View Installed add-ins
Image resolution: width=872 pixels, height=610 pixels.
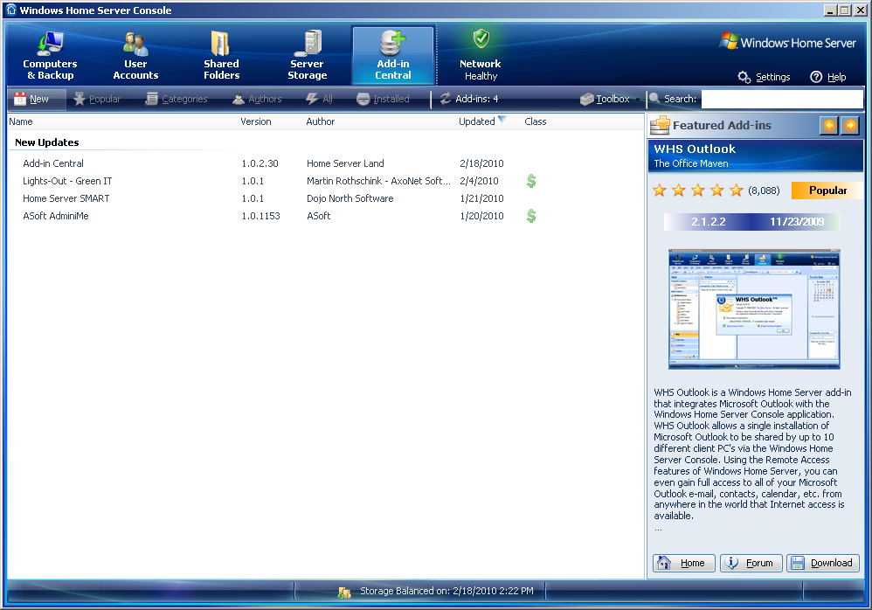384,99
